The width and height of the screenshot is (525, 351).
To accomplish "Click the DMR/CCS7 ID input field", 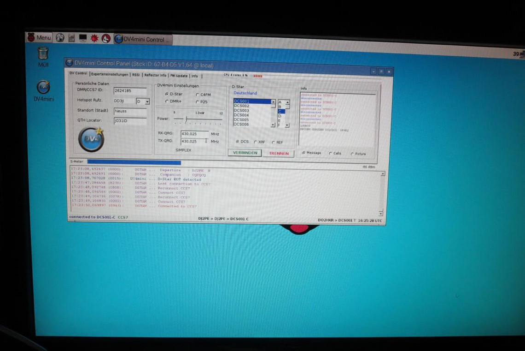I will (x=130, y=91).
